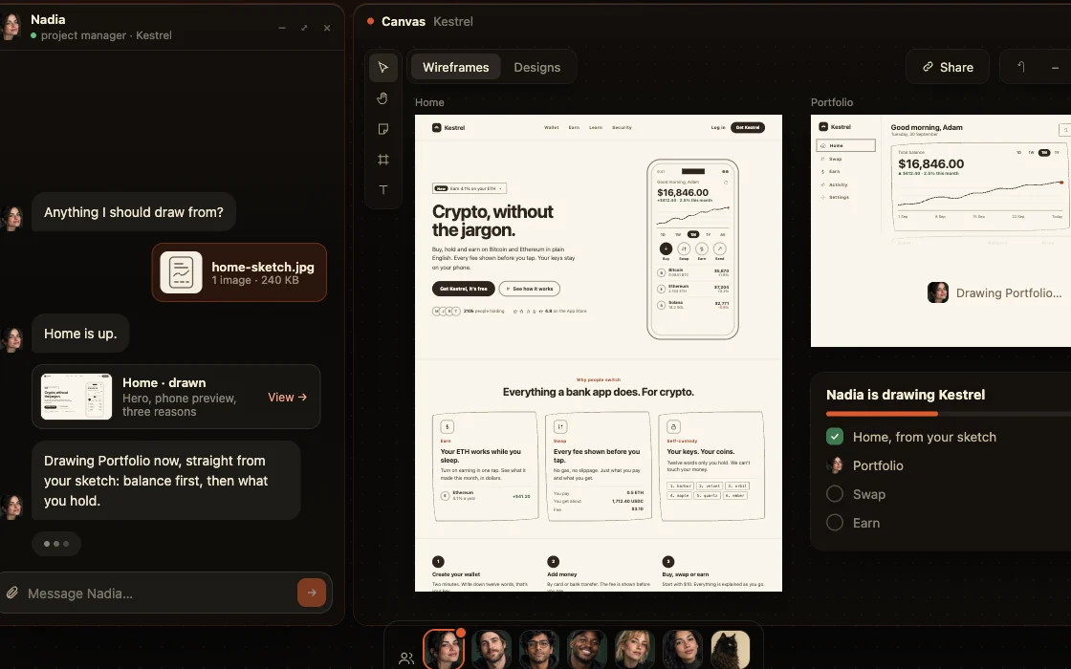The image size is (1071, 669).
Task: Click the zoom out minus icon in Canvas
Action: click(1056, 67)
